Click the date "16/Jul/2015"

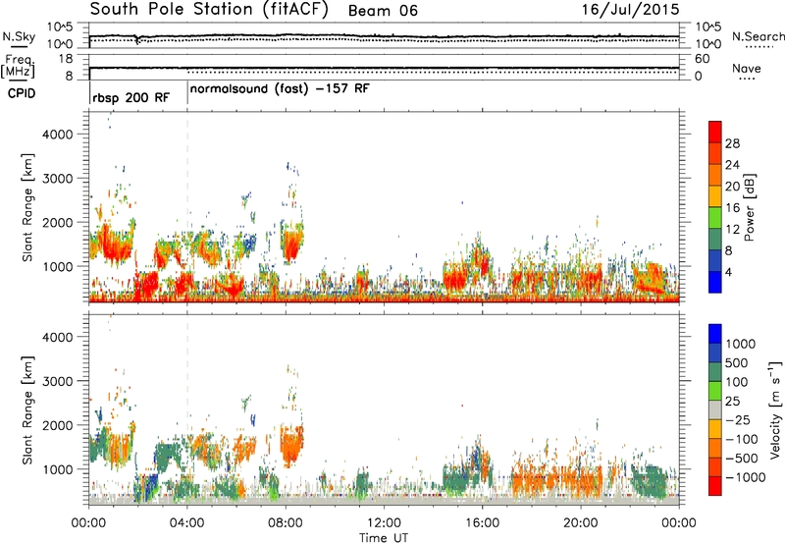tap(630, 10)
